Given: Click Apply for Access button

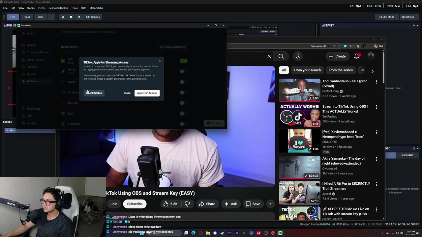Looking at the screenshot, I should click(147, 93).
